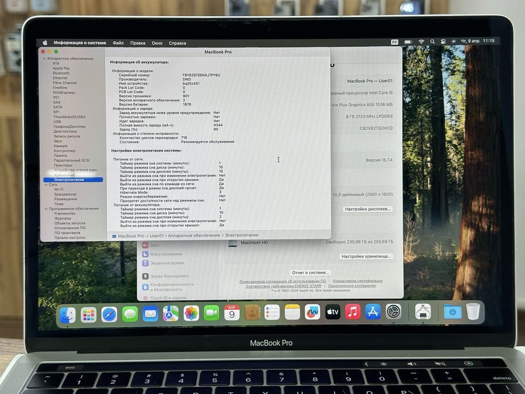The width and height of the screenshot is (525, 394).
Task: Select NVMExpress in the sidebar
Action: (x=64, y=92)
